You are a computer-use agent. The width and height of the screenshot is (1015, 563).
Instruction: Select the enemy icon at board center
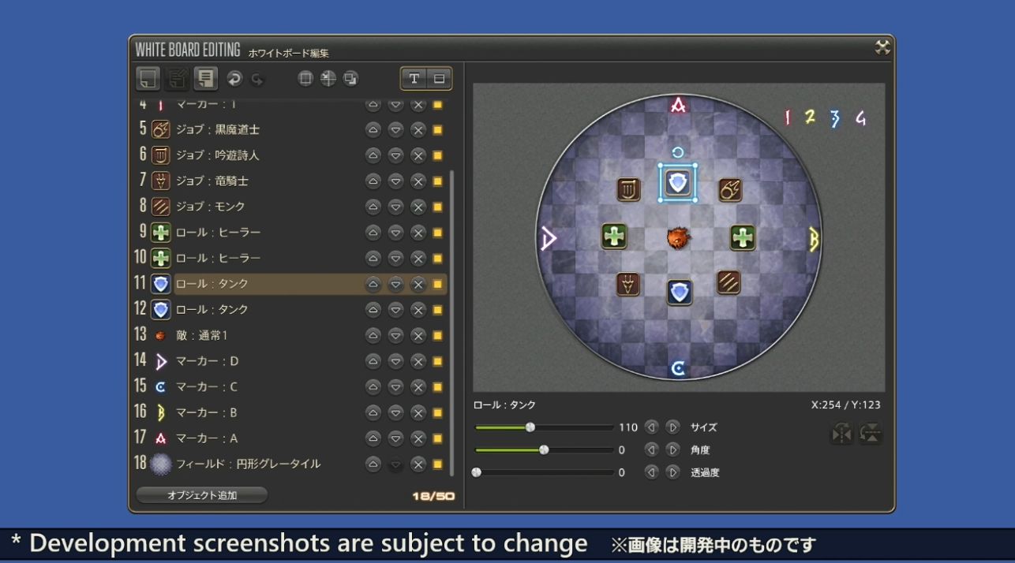[x=679, y=237]
